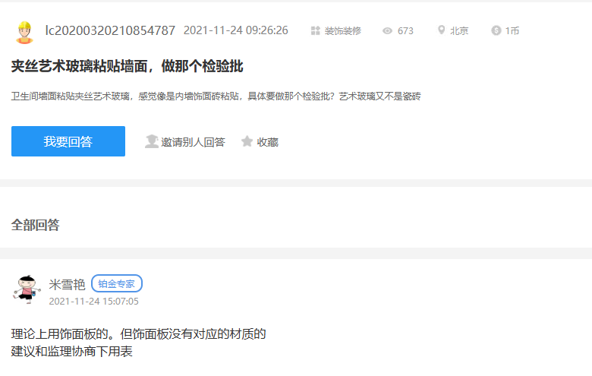
Task: Select the 全部回答 section heading
Action: click(36, 225)
